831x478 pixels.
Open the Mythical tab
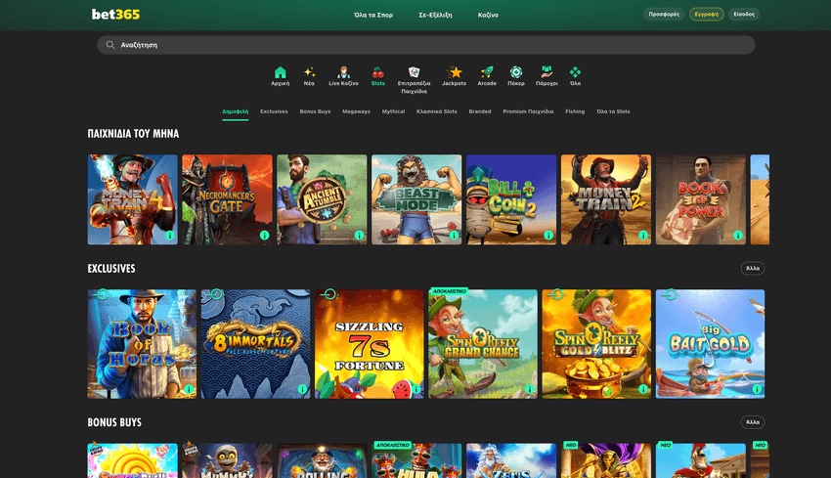(x=393, y=111)
